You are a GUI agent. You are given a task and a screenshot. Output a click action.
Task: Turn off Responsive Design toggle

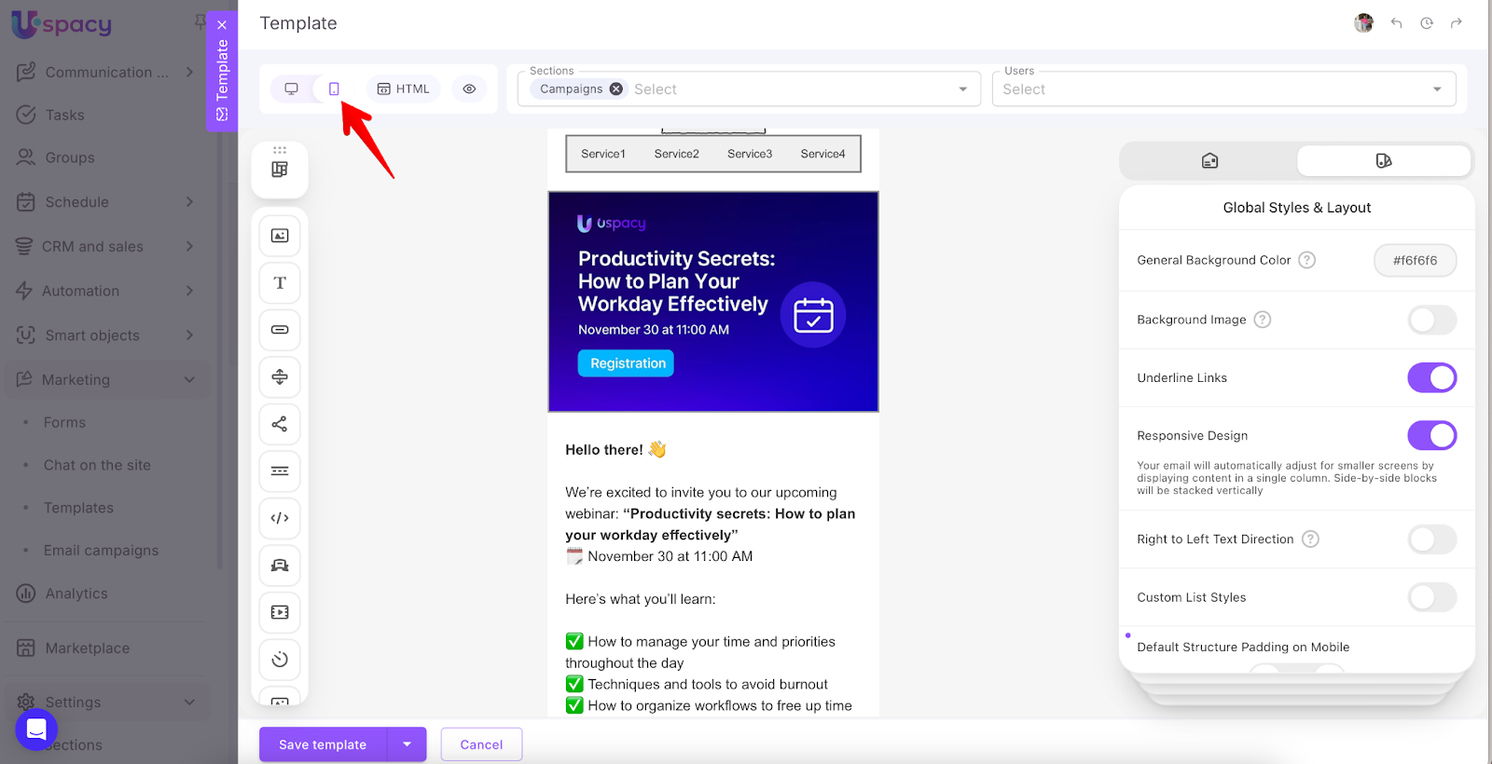click(1431, 435)
